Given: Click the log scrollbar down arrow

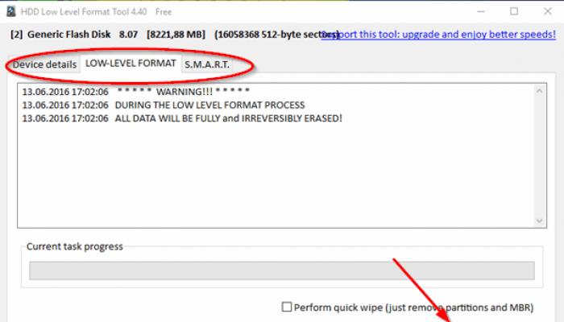Looking at the screenshot, I should coord(539,221).
